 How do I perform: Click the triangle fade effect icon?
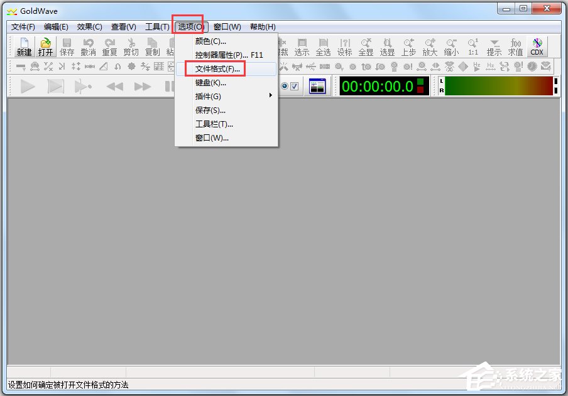tap(104, 67)
